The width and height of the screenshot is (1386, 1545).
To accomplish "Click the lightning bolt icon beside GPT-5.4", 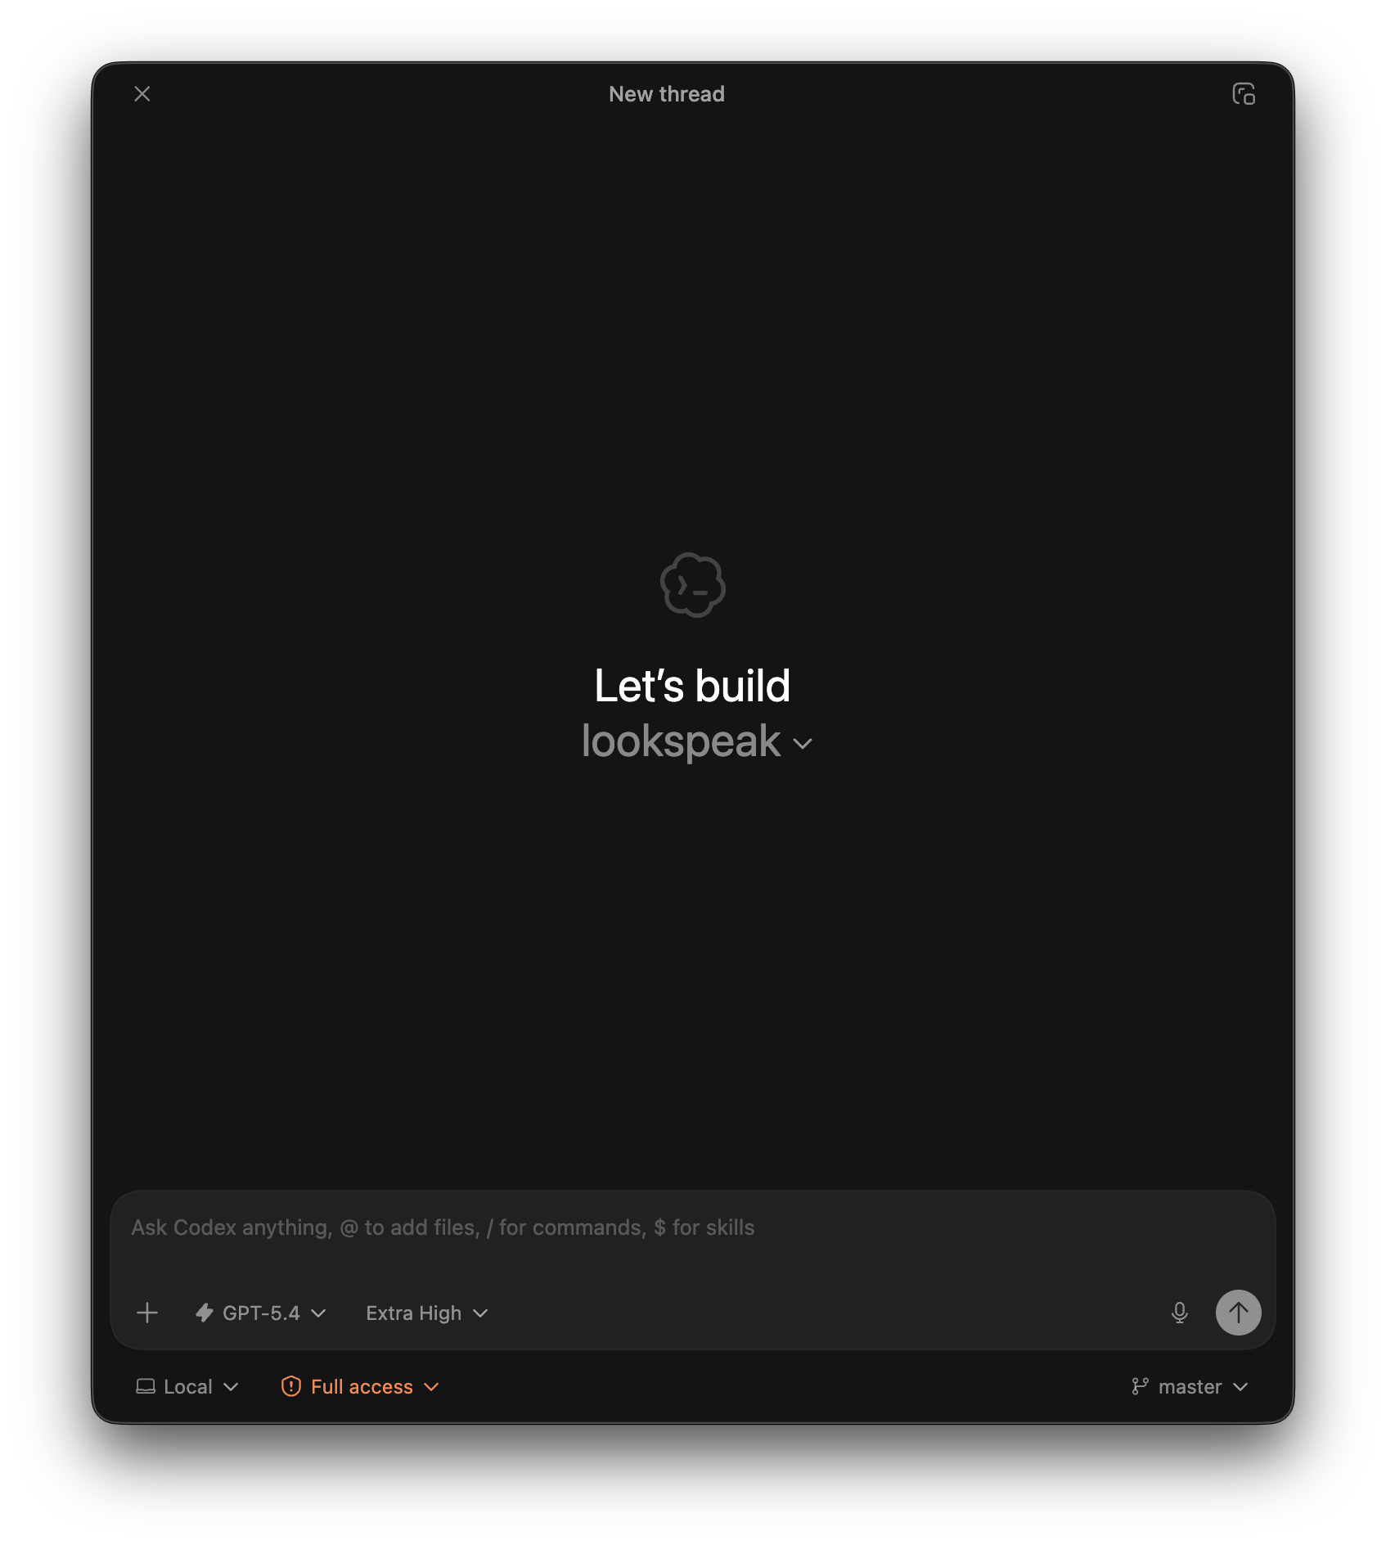I will tap(205, 1313).
